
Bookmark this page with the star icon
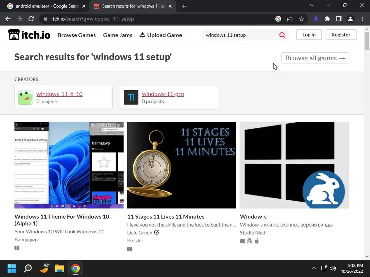(x=301, y=19)
